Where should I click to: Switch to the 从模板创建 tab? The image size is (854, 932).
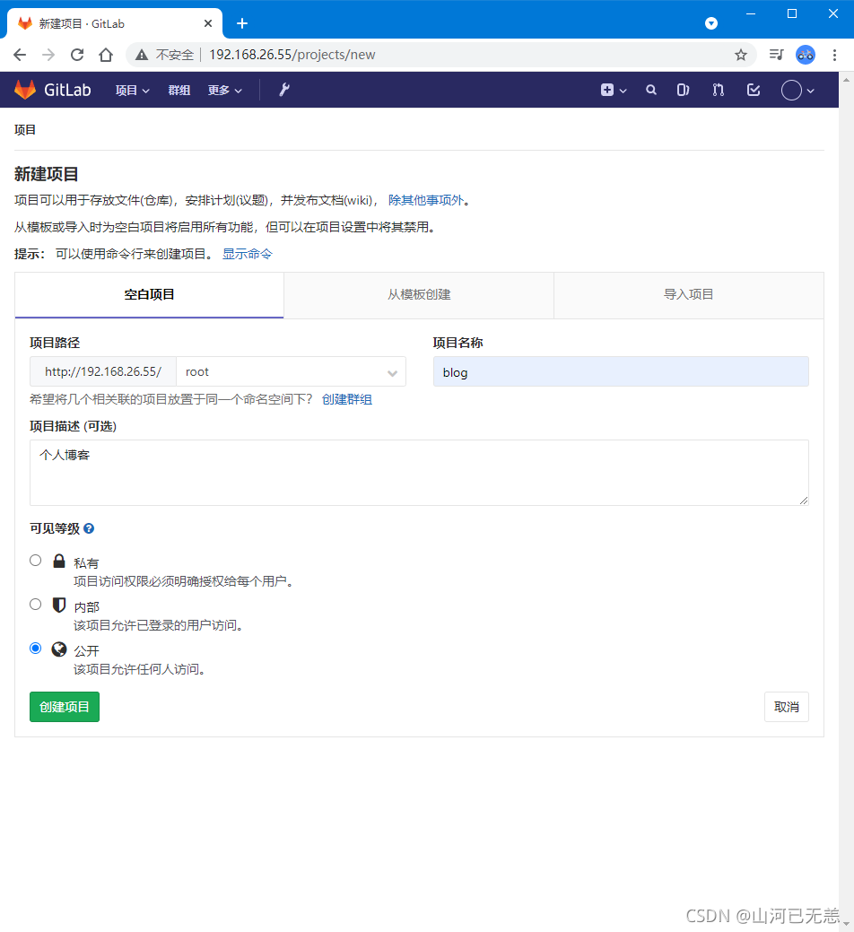pyautogui.click(x=419, y=295)
